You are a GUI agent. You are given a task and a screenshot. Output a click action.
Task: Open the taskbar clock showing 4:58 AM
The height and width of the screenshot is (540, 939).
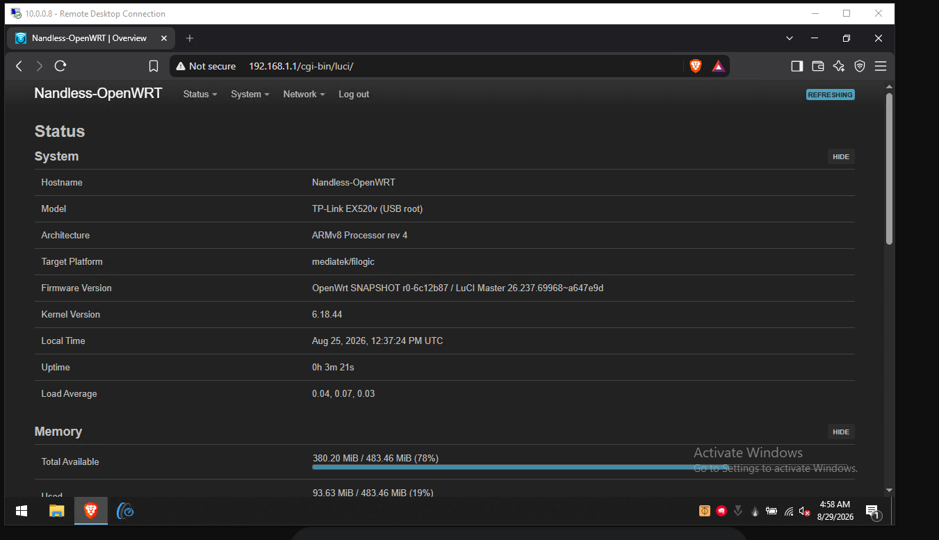tap(835, 511)
